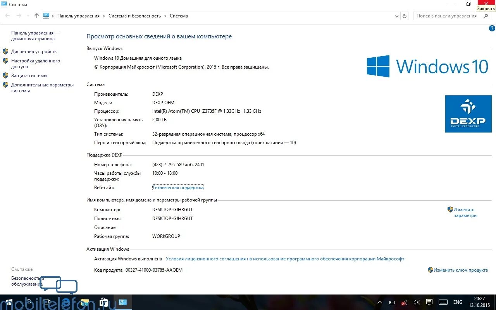Click Изменить параметры link

click(465, 212)
